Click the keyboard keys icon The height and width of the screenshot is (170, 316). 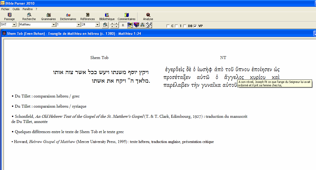(149, 25)
